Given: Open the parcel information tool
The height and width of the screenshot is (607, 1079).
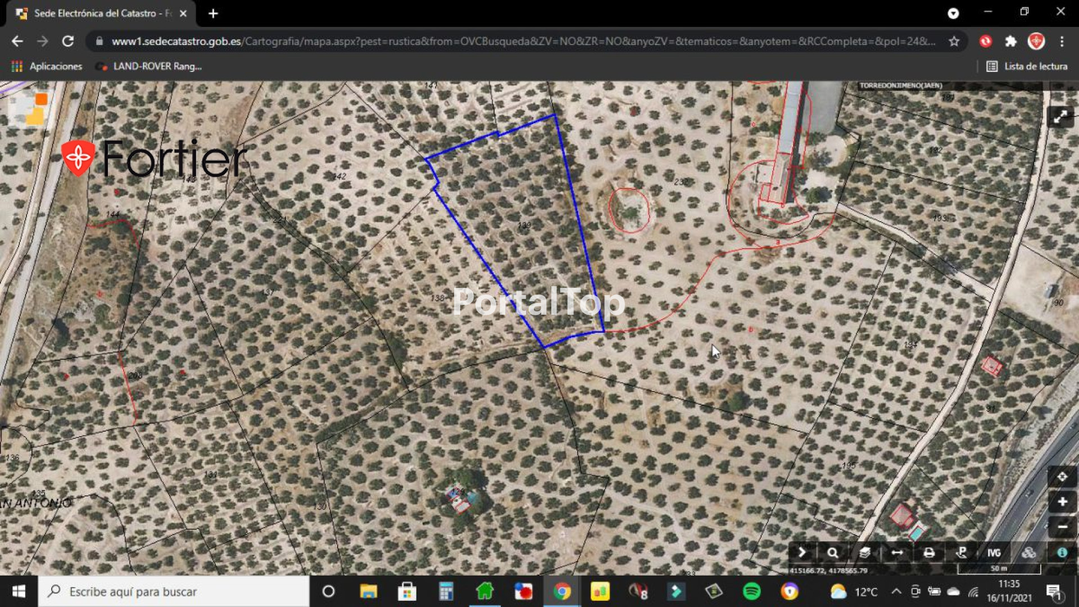Looking at the screenshot, I should click(1062, 553).
